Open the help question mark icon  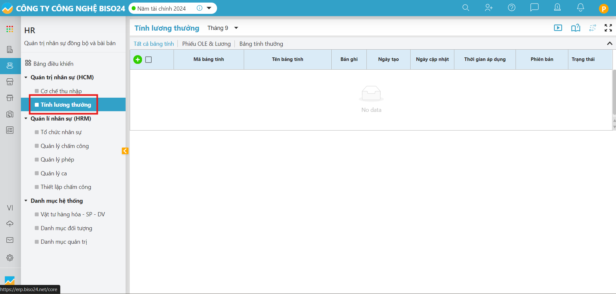[x=511, y=8]
